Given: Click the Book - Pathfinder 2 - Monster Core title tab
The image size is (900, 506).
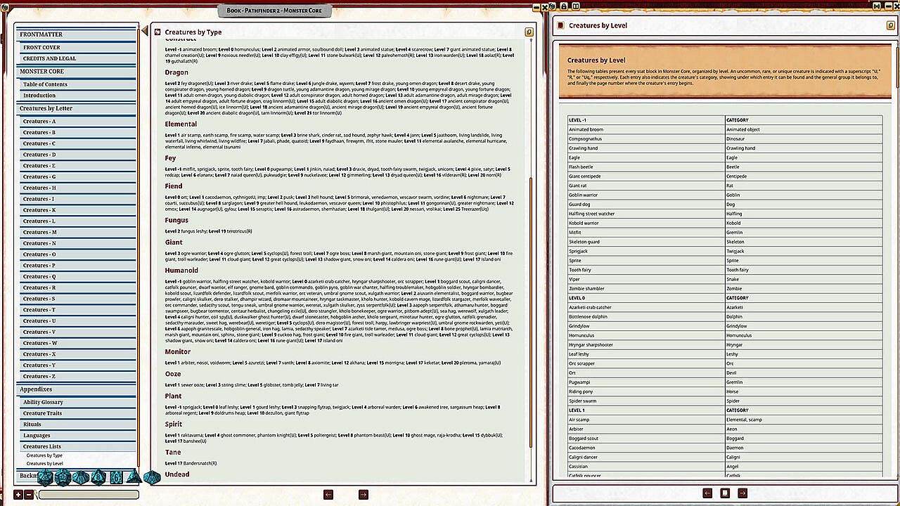Looking at the screenshot, I should 274,11.
